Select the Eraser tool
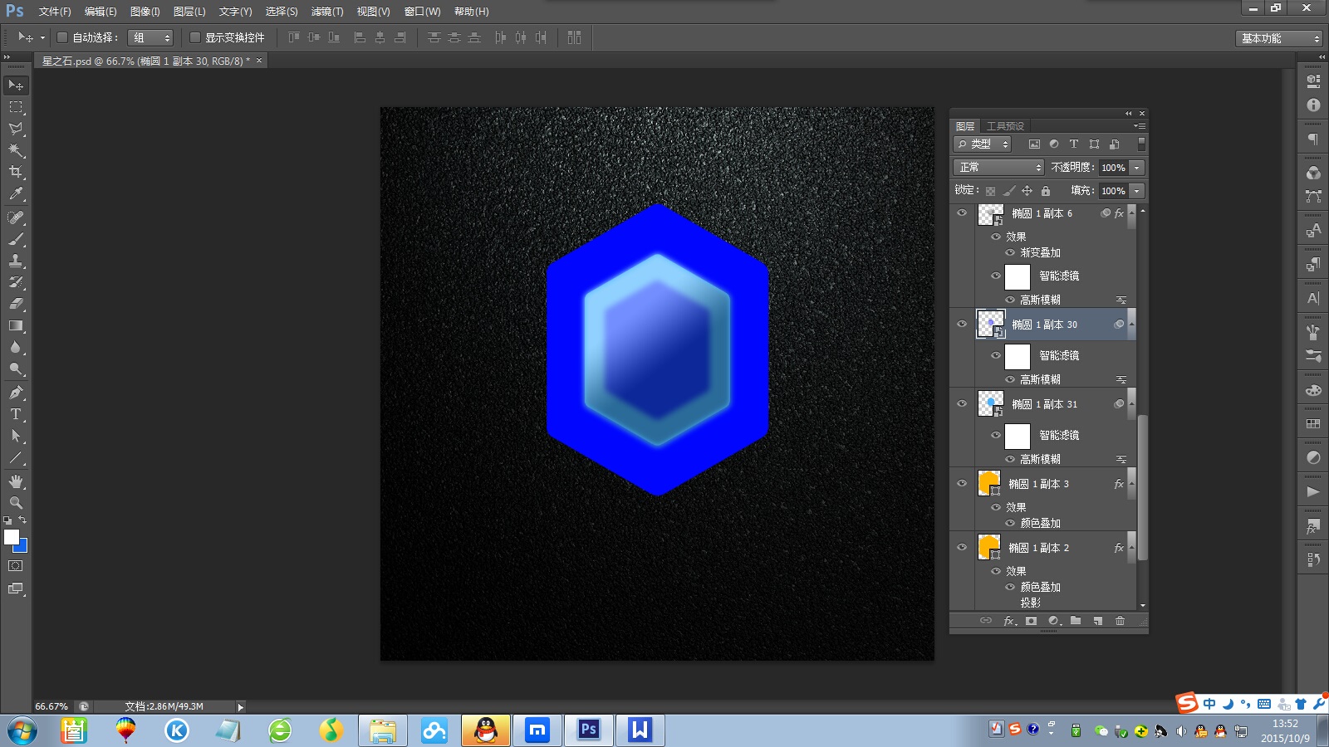The image size is (1329, 747). click(16, 304)
